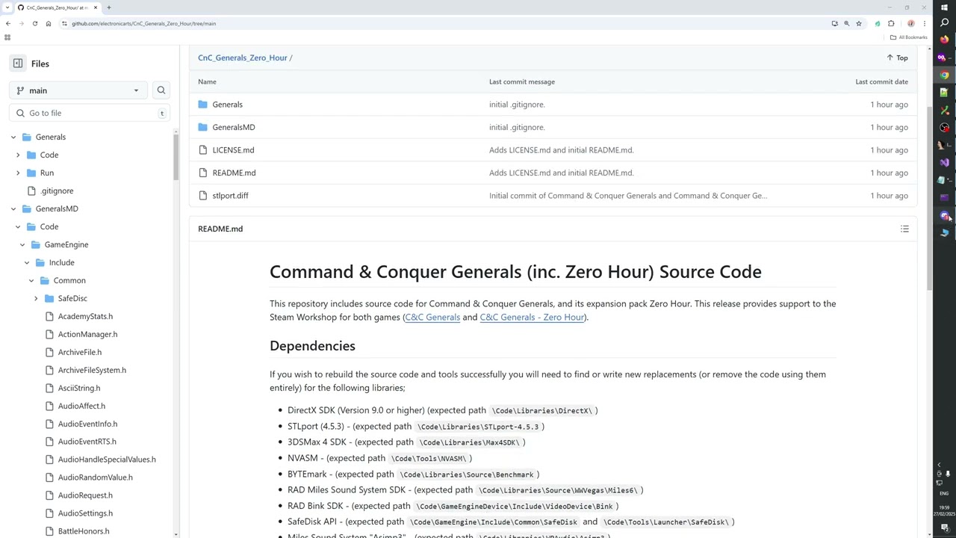Close the CnC_Generals_Zero_Hour browser tab
This screenshot has height=538, width=956.
(96, 7)
